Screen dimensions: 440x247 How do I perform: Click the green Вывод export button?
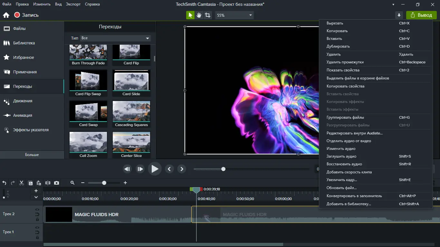tap(421, 15)
